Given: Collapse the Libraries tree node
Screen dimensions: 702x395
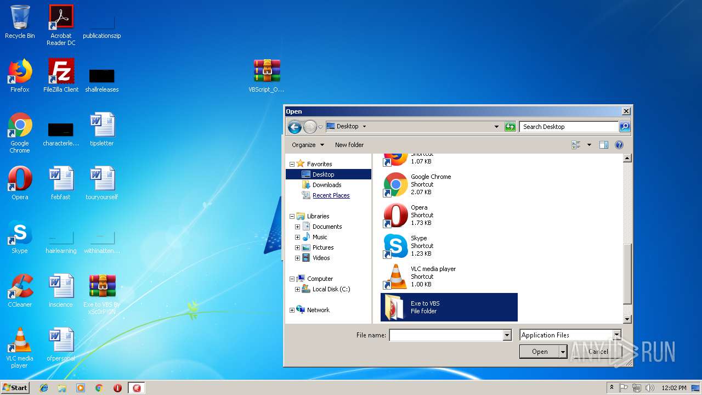Looking at the screenshot, I should (x=292, y=216).
